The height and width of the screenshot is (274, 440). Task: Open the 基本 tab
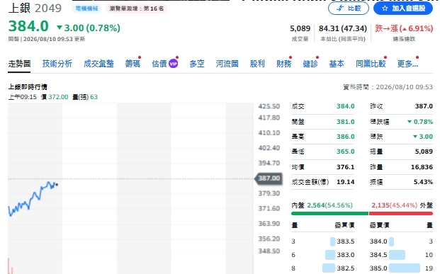tap(337, 64)
